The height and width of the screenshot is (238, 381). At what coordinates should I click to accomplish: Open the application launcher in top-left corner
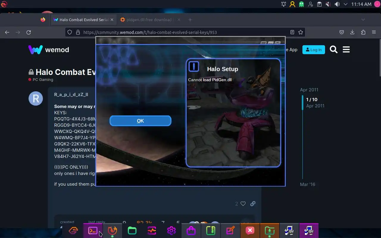point(4,4)
